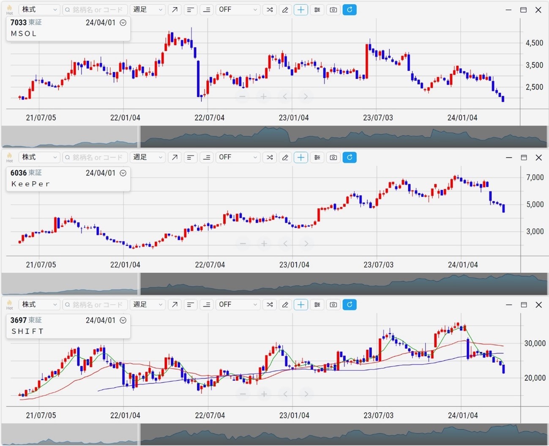Click the zoom in plus on MSOL chart
The image size is (549, 446).
264,97
